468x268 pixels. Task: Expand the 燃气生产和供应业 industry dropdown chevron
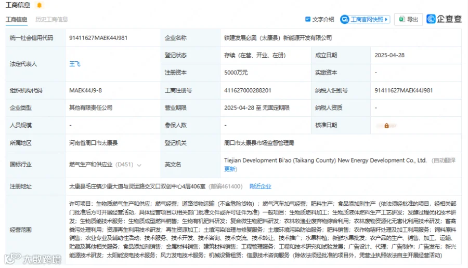[x=139, y=165]
